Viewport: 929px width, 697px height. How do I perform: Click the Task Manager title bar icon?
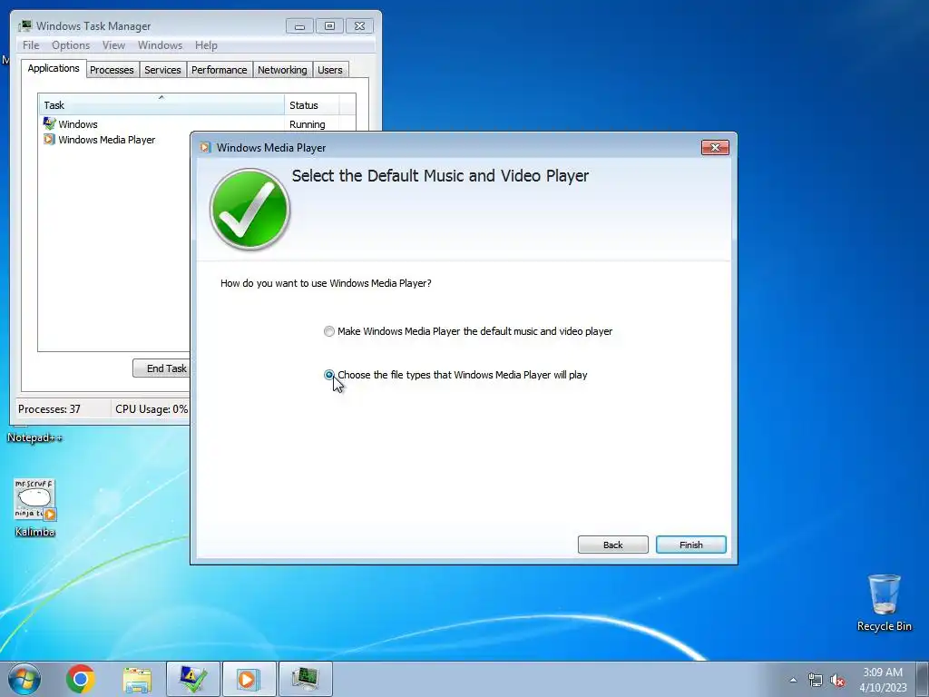(x=24, y=25)
